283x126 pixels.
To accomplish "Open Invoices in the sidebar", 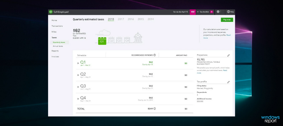I will pyautogui.click(x=55, y=57).
